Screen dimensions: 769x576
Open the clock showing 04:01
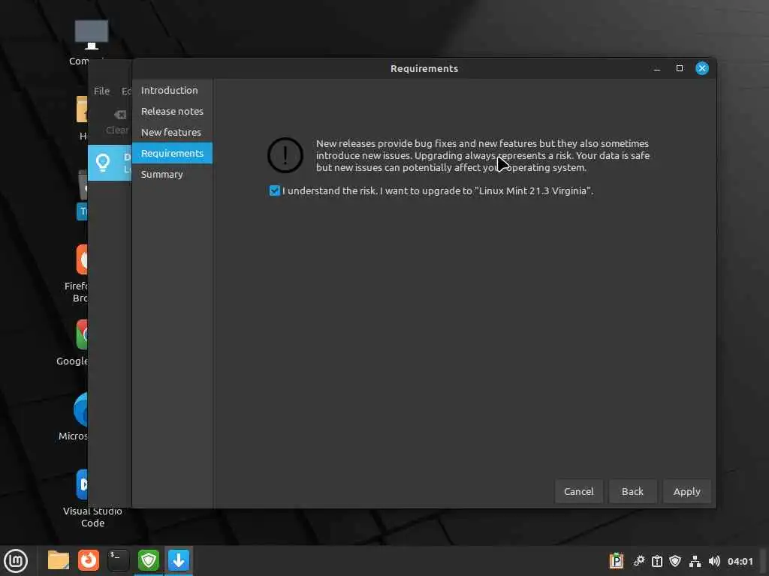[x=740, y=561]
